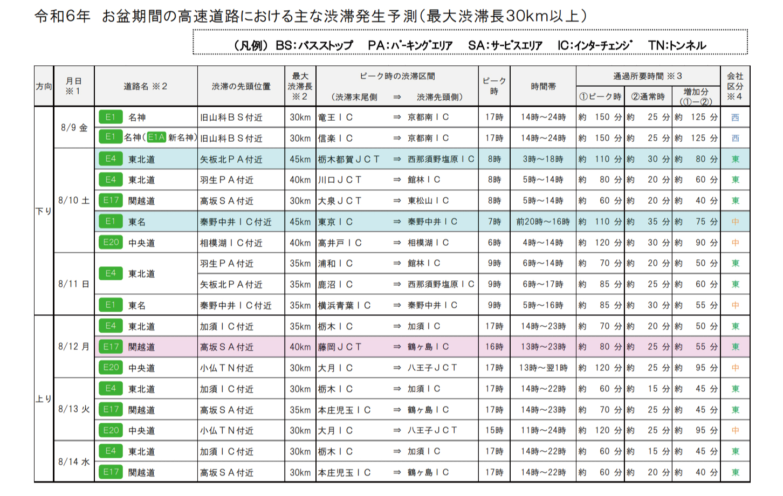
Task: Click the 道路名 ※2 column header
Action: 146,86
